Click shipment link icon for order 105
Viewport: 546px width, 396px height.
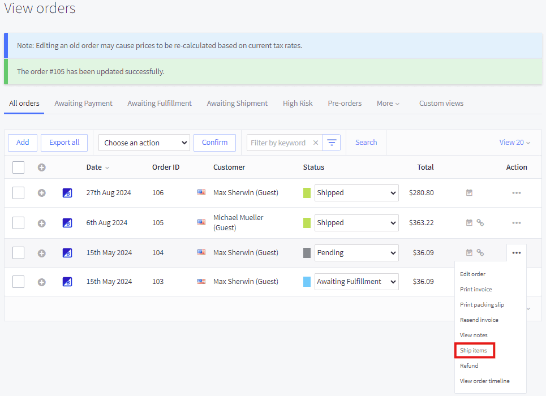[x=480, y=222]
